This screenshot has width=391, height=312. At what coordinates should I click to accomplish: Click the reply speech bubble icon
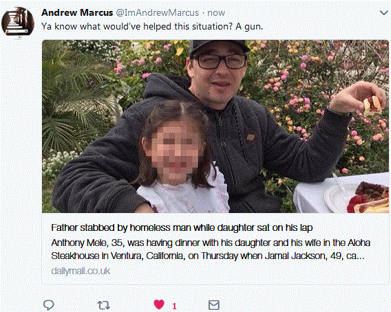click(x=48, y=304)
